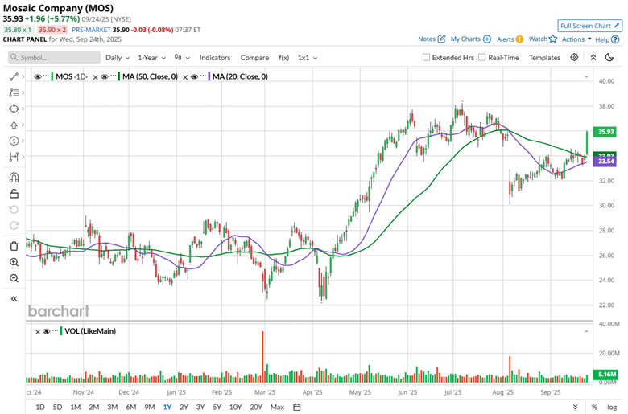The height and width of the screenshot is (414, 628).
Task: Open the Indicators menu
Action: coord(215,58)
